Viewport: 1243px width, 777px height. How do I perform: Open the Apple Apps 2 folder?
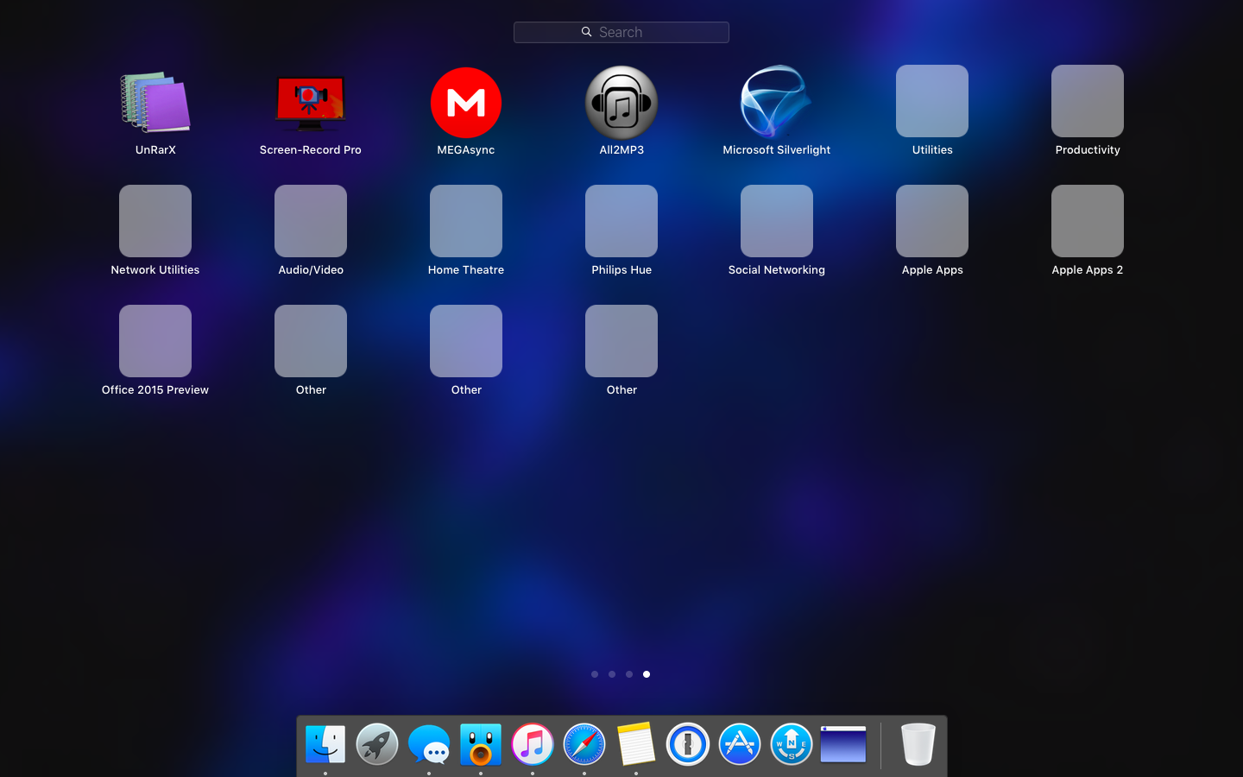tap(1088, 221)
